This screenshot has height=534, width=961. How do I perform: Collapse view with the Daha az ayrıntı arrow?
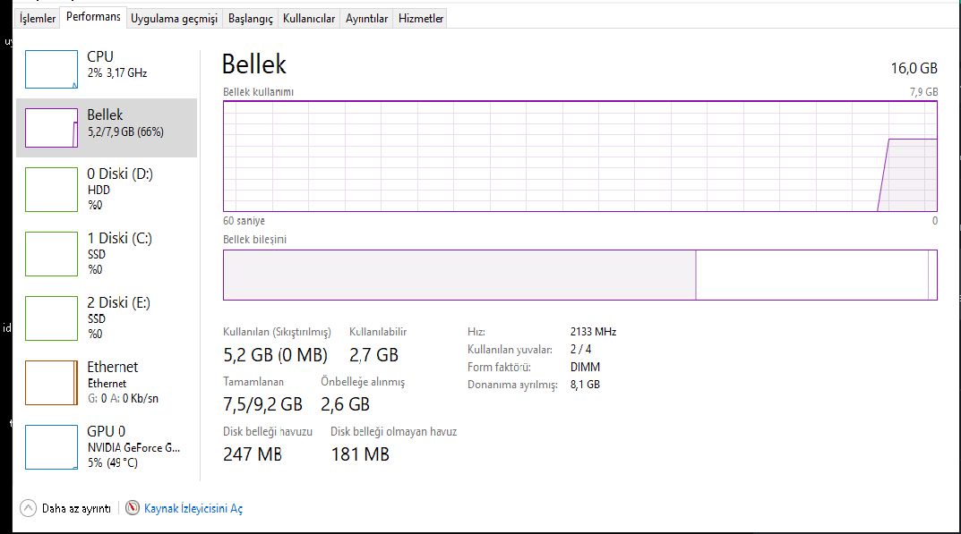[x=28, y=508]
